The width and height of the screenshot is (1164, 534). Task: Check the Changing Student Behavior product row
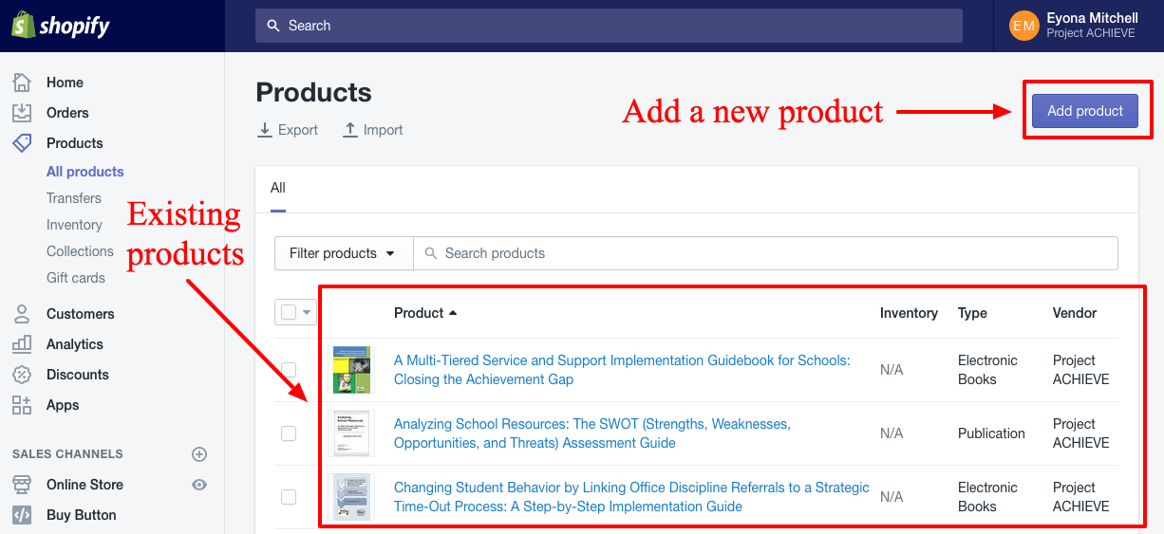point(289,497)
